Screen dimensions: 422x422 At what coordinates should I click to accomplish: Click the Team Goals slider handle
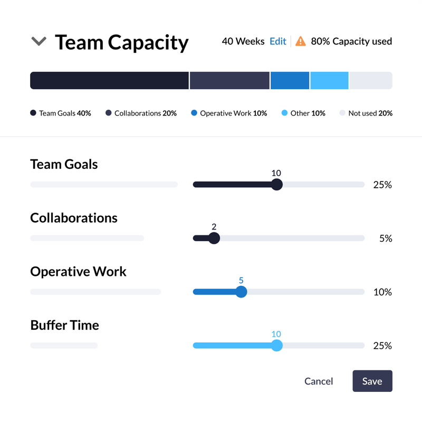click(x=277, y=185)
